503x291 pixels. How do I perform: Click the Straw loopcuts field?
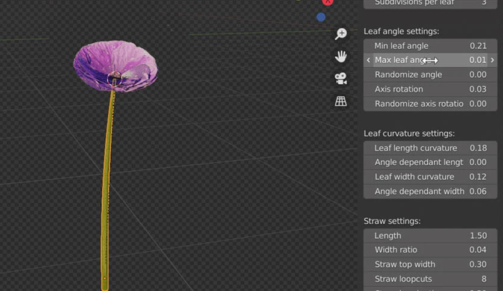tap(430, 279)
